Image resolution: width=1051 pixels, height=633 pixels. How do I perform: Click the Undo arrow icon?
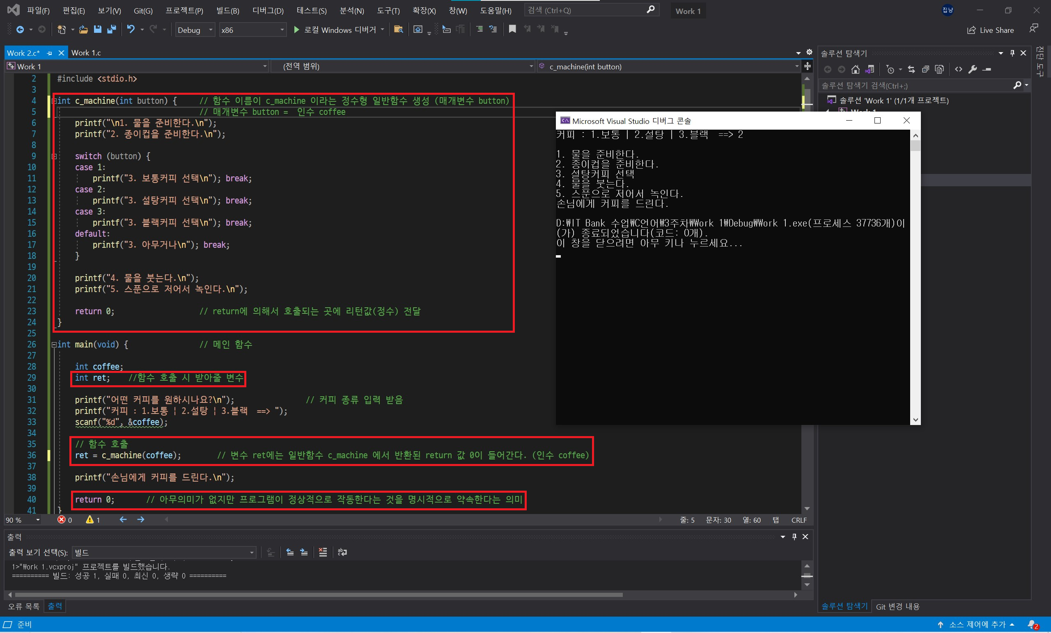[131, 30]
